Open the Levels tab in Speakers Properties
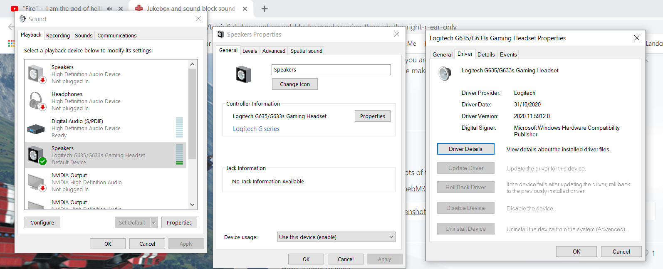Viewport: 663px width, 269px height. 250,51
